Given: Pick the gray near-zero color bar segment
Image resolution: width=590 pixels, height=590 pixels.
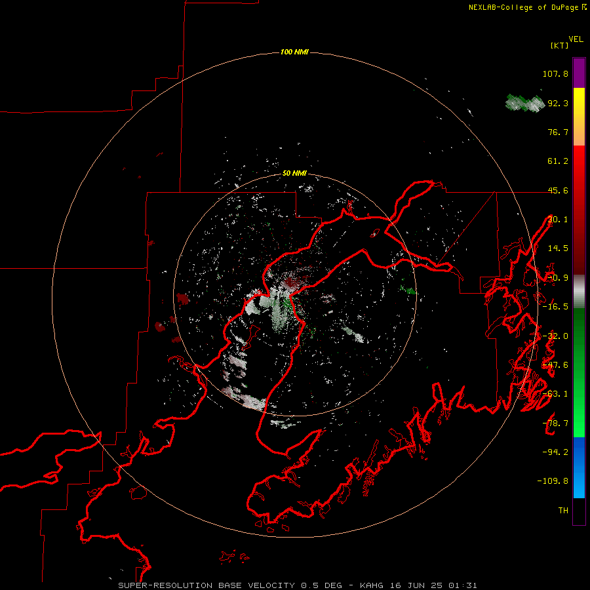Looking at the screenshot, I should point(579,292).
